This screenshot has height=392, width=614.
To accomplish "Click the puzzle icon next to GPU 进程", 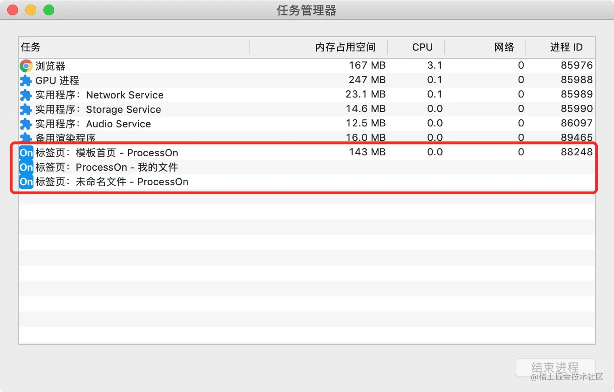I will pyautogui.click(x=26, y=81).
